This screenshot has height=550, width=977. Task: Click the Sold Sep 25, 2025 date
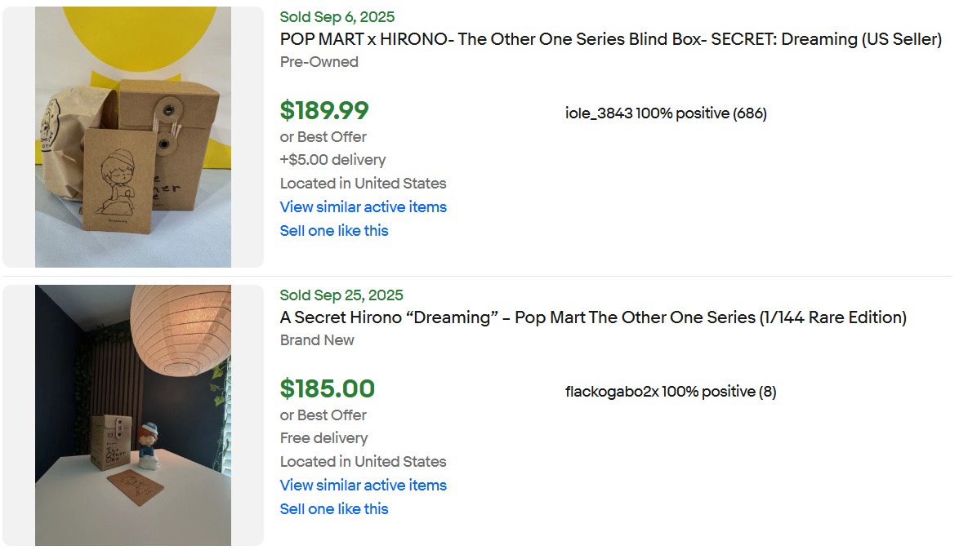(x=341, y=295)
